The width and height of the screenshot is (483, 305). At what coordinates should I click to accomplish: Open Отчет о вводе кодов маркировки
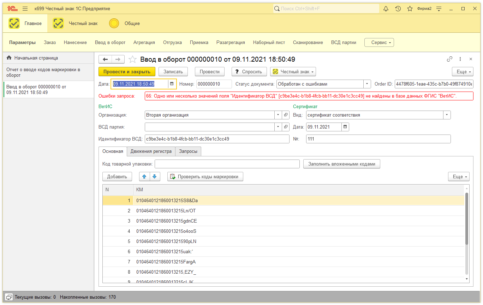(x=48, y=72)
